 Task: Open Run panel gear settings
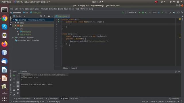click(176, 72)
